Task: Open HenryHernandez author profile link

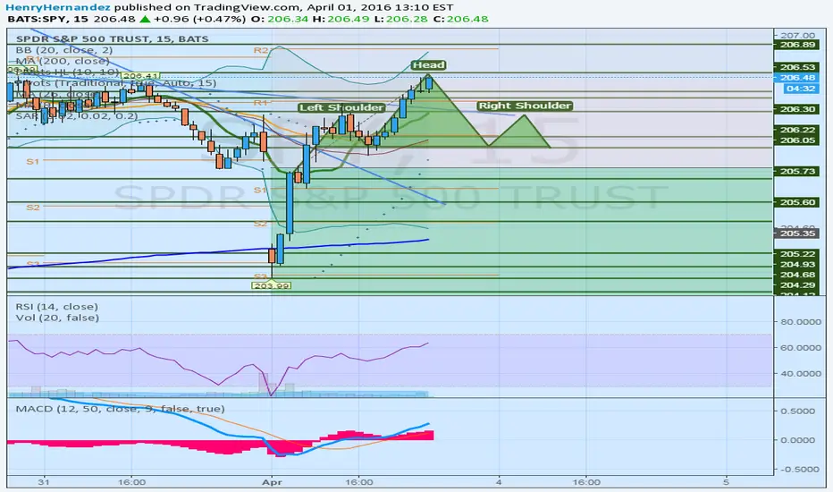Action: (58, 7)
